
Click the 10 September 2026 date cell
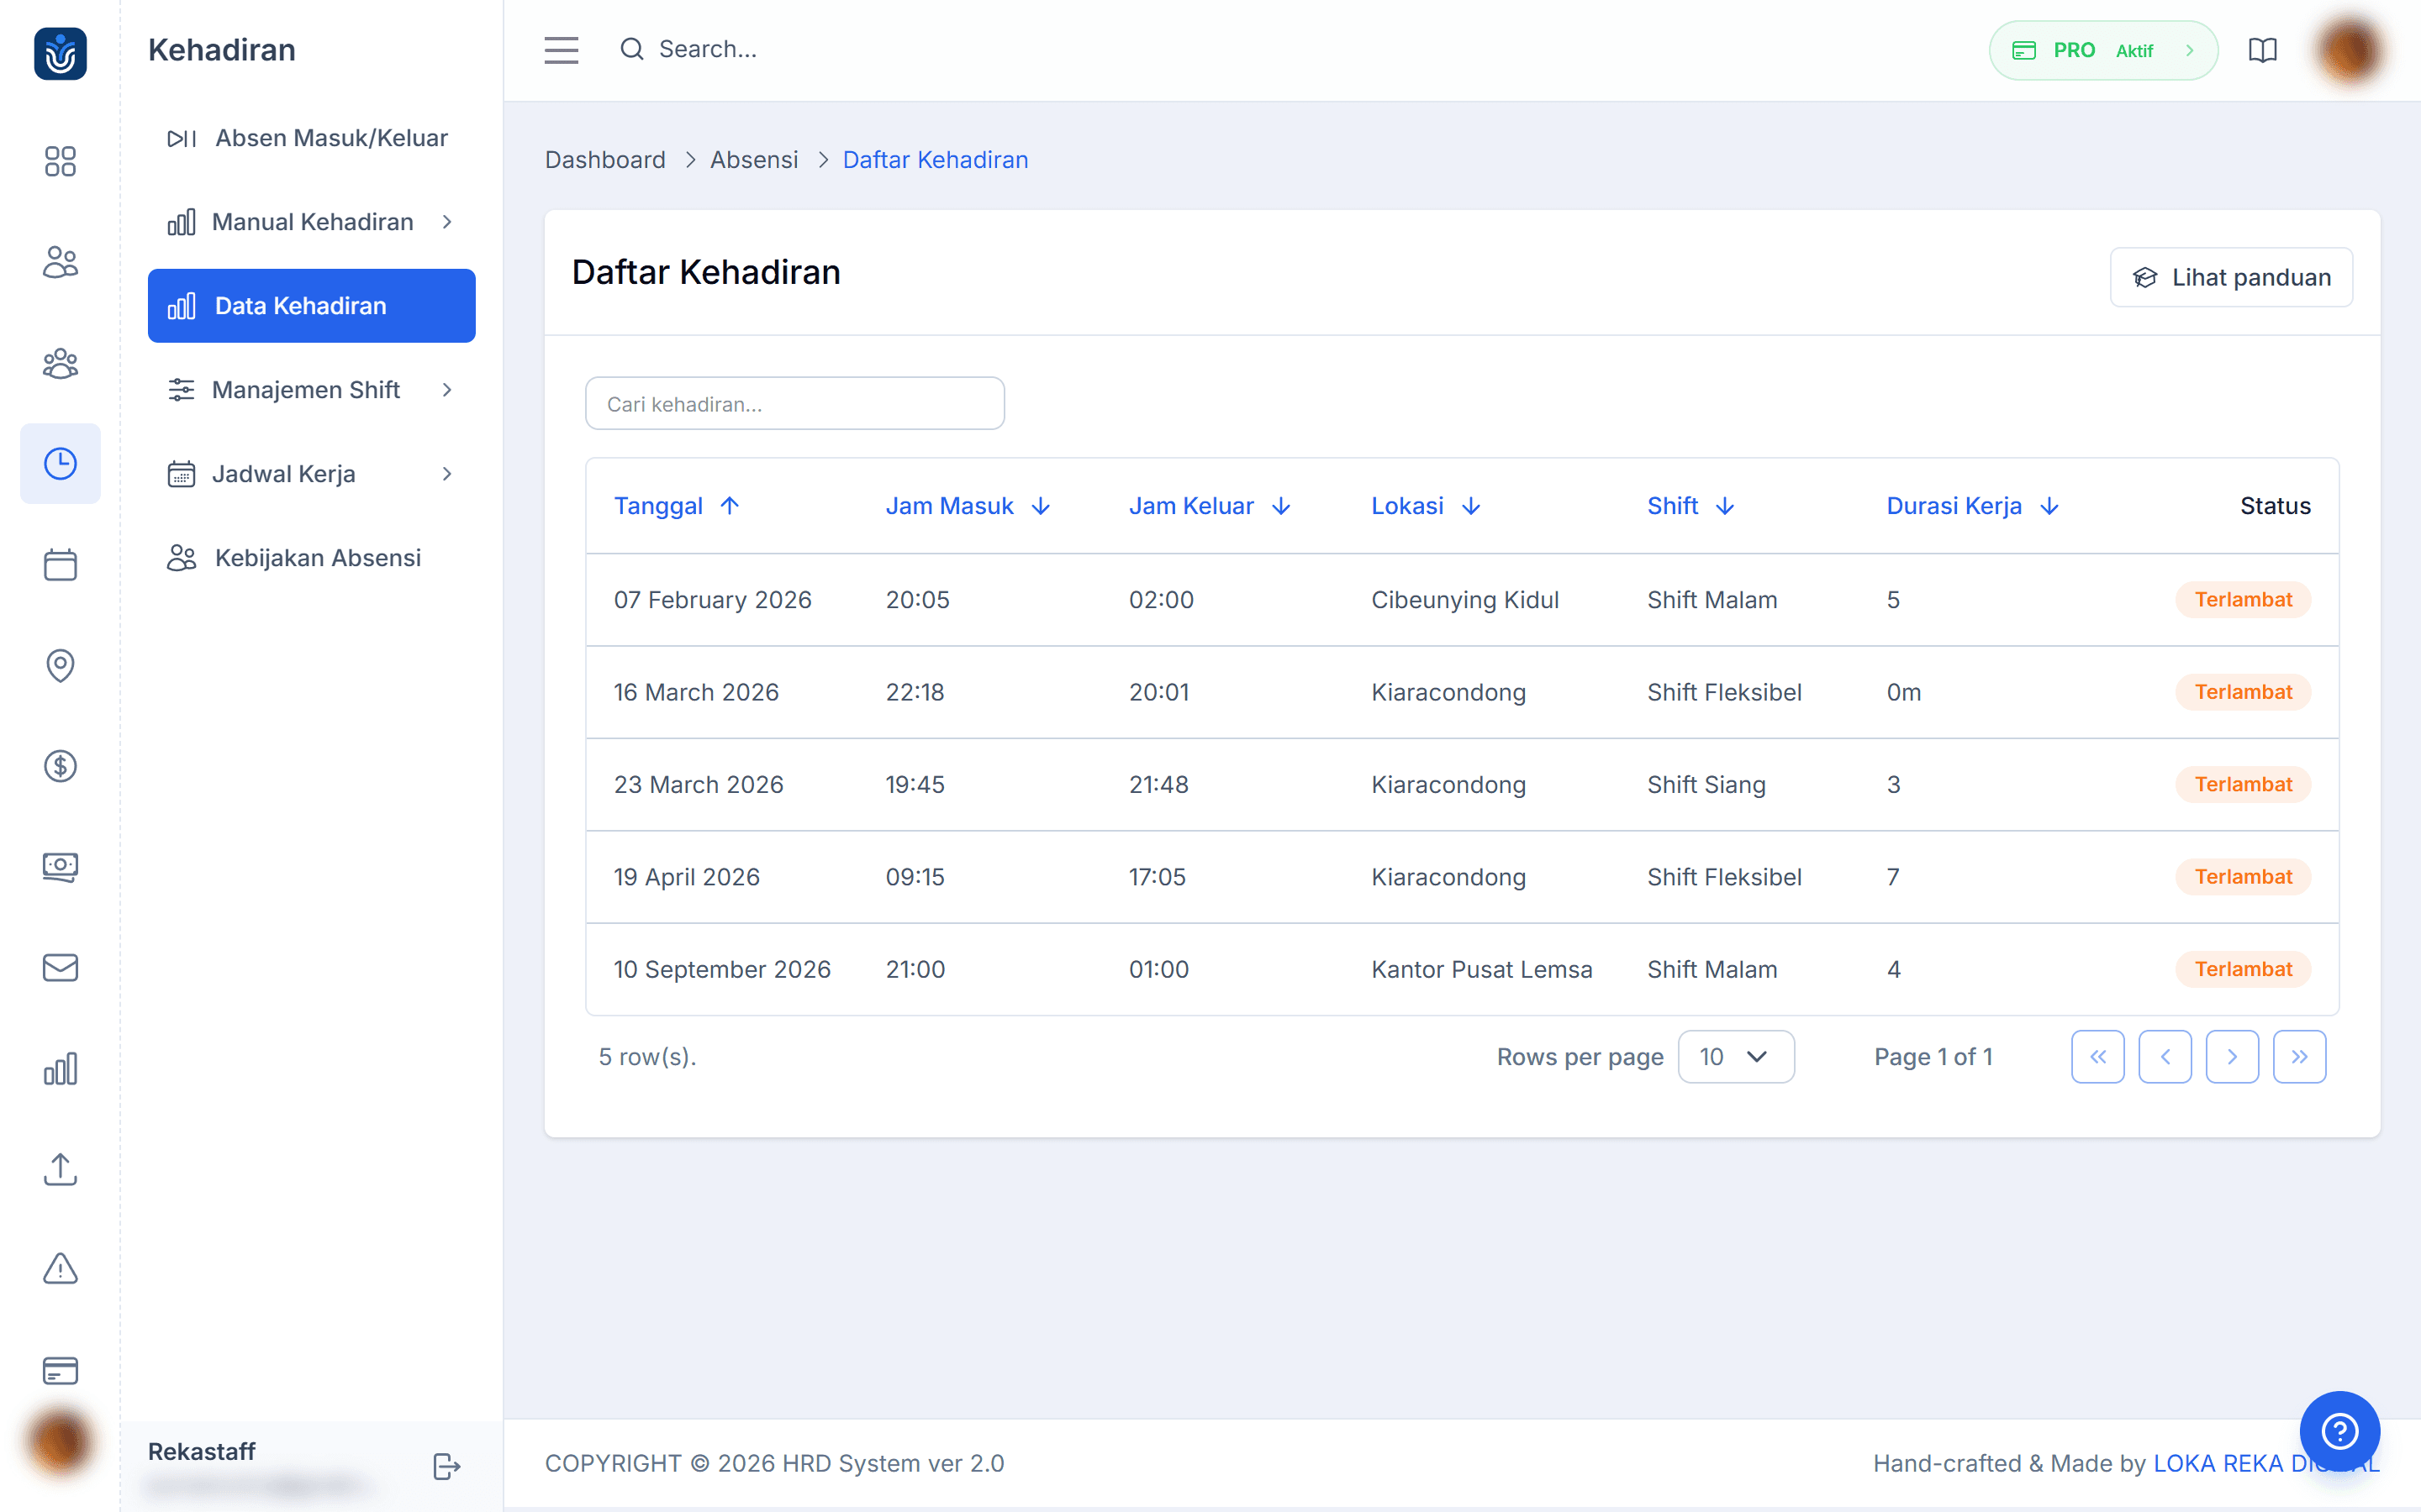coord(722,970)
